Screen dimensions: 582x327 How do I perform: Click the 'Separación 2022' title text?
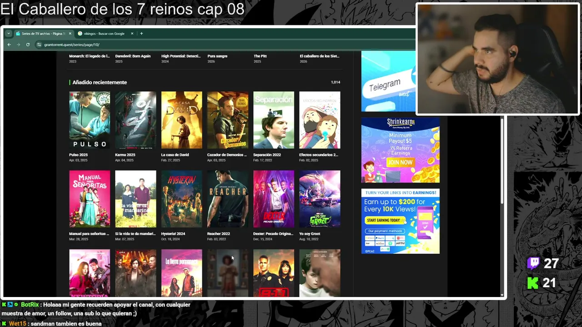[x=267, y=155]
